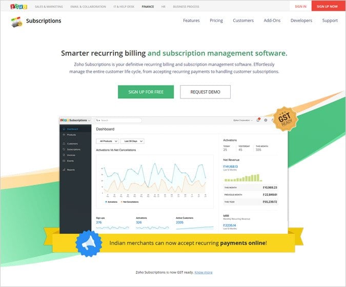Click the Sign In link
This screenshot has height=287, width=346.
300,6
